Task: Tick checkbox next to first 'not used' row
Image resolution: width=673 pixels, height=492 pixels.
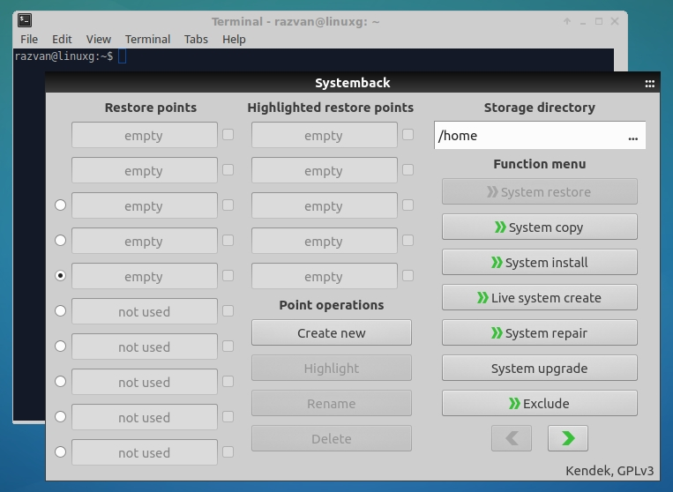Action: pos(228,310)
